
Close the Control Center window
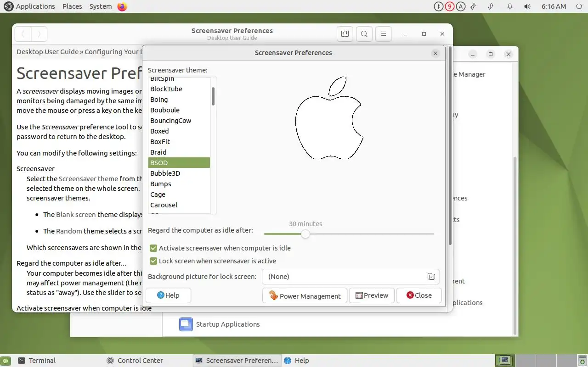coord(508,54)
